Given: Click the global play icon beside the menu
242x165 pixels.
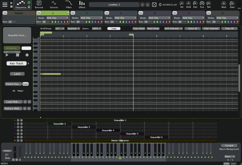Looking at the screenshot, I should click(x=11, y=3).
